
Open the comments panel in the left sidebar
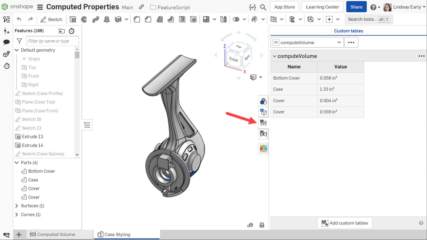click(x=6, y=42)
